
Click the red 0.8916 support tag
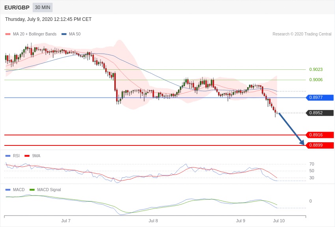[320, 135]
